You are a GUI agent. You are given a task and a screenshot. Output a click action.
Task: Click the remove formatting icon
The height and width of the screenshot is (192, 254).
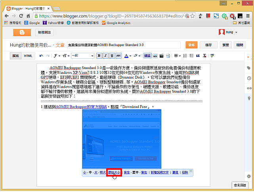point(204,56)
